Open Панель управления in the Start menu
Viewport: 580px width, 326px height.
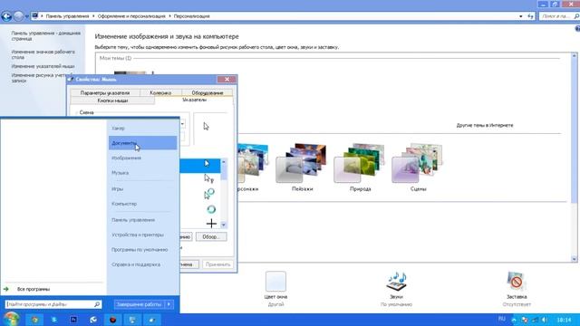[x=133, y=220]
